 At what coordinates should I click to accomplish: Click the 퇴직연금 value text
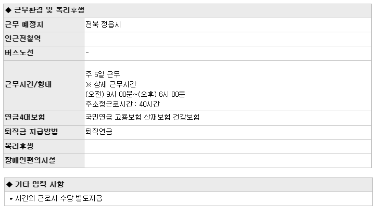pos(99,132)
